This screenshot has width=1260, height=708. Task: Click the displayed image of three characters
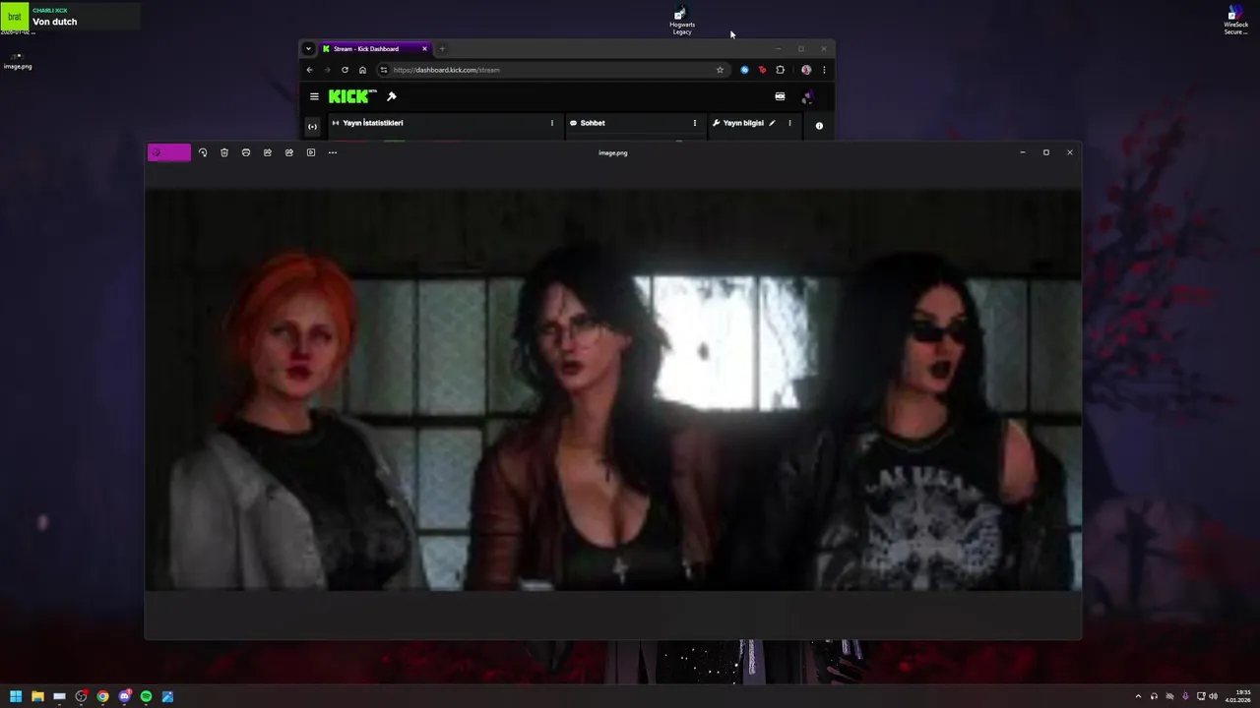coord(613,390)
